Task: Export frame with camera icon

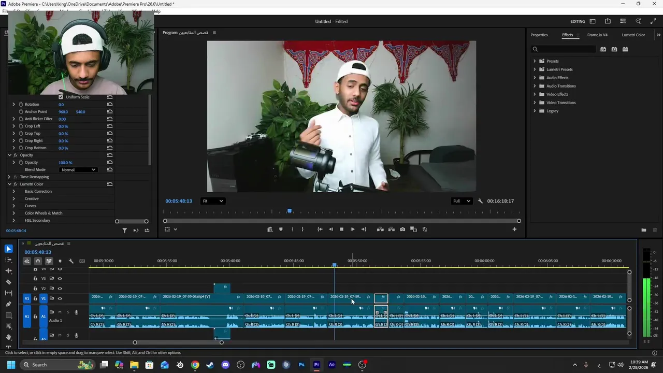Action: click(x=402, y=229)
